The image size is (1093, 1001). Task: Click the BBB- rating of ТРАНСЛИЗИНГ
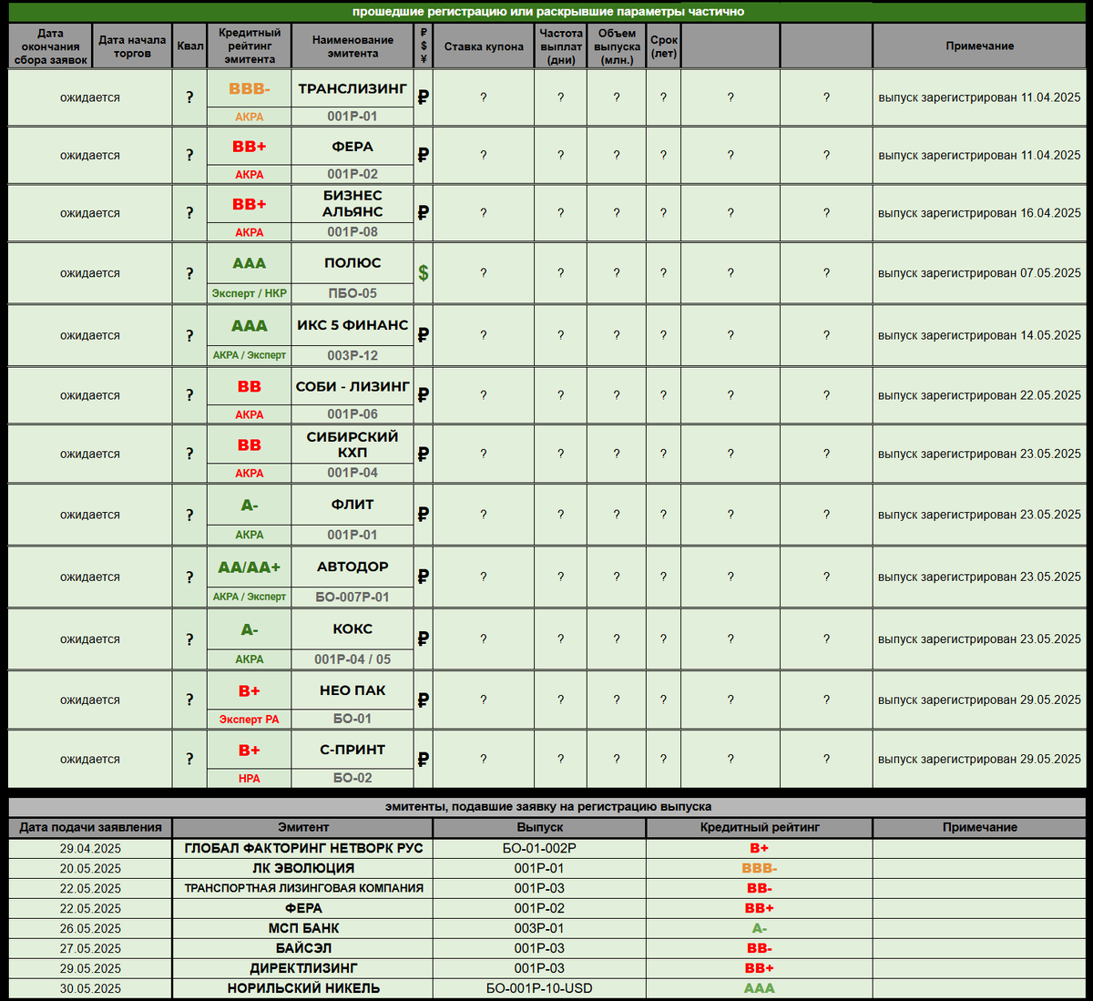tap(250, 89)
